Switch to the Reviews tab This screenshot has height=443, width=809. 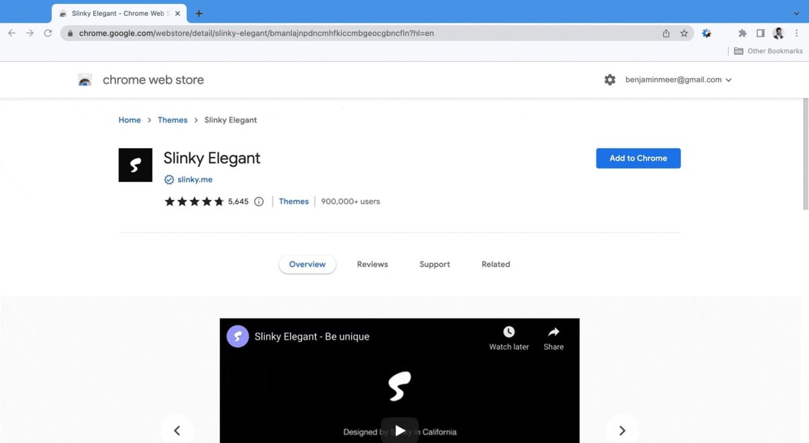[373, 265]
